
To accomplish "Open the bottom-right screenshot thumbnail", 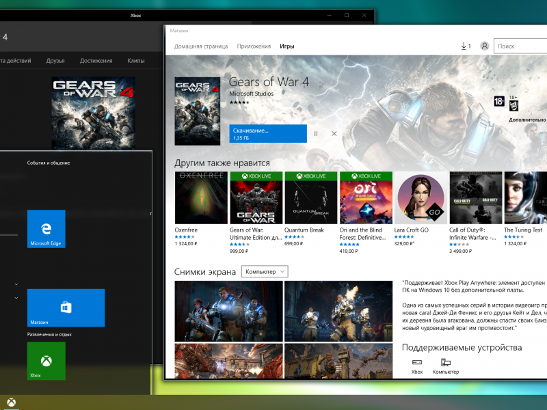I will [338, 361].
